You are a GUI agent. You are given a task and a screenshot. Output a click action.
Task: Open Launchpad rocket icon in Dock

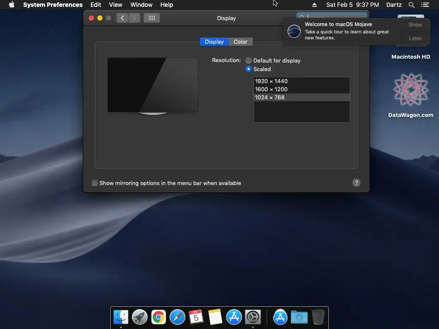[x=139, y=317]
